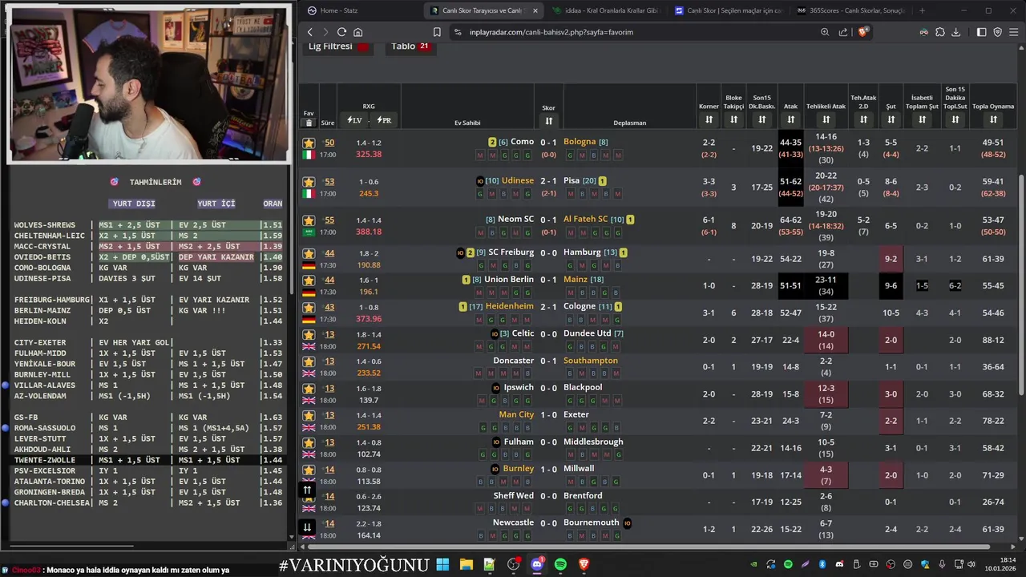Screen dimensions: 1026x577
Task: Toggle favorite star on Union Berlin row
Action: coord(309,280)
